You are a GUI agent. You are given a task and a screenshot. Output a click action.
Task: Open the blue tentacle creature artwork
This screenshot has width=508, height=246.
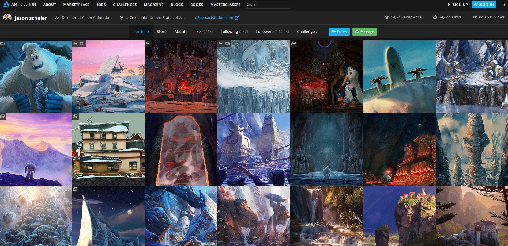click(181, 216)
